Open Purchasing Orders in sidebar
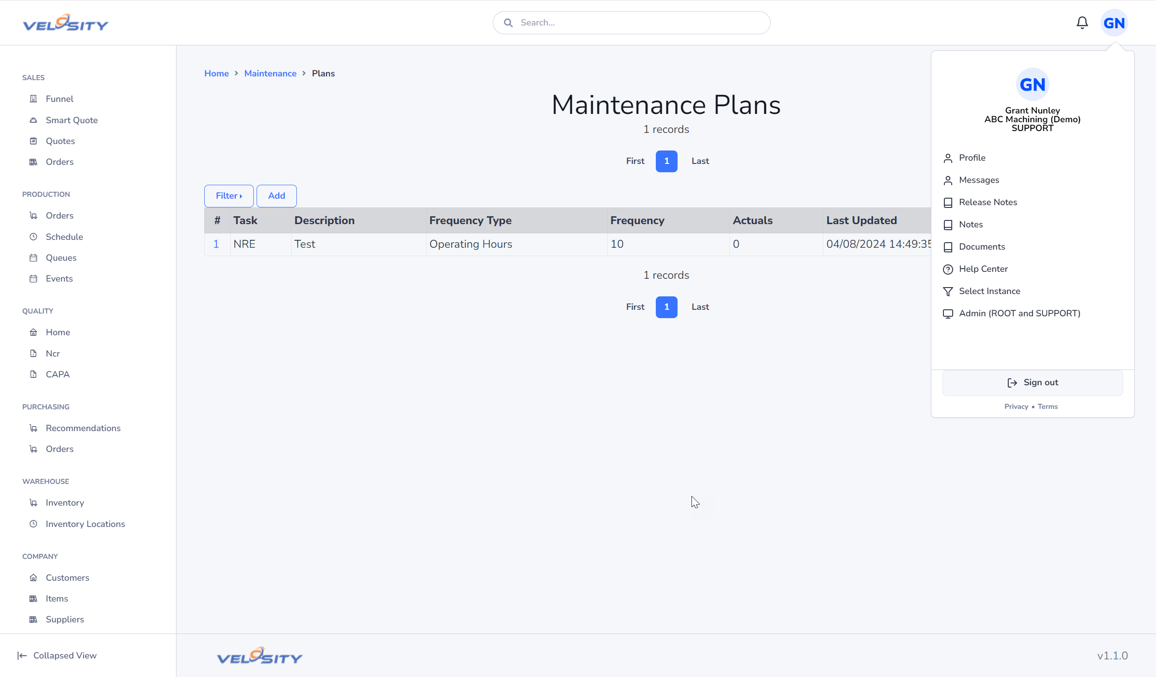Viewport: 1156px width, 677px height. [x=59, y=449]
